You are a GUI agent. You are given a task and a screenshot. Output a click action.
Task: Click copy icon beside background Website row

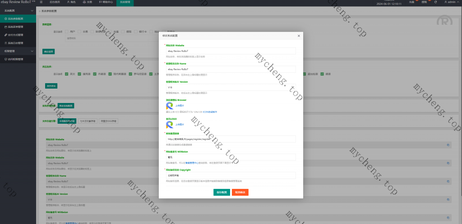pyautogui.click(x=448, y=145)
